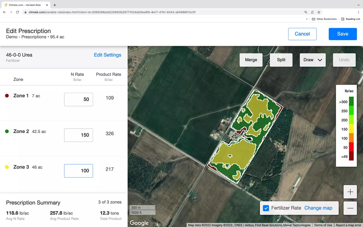Click the browser forward arrow
This screenshot has height=227, width=363.
coord(11,12)
